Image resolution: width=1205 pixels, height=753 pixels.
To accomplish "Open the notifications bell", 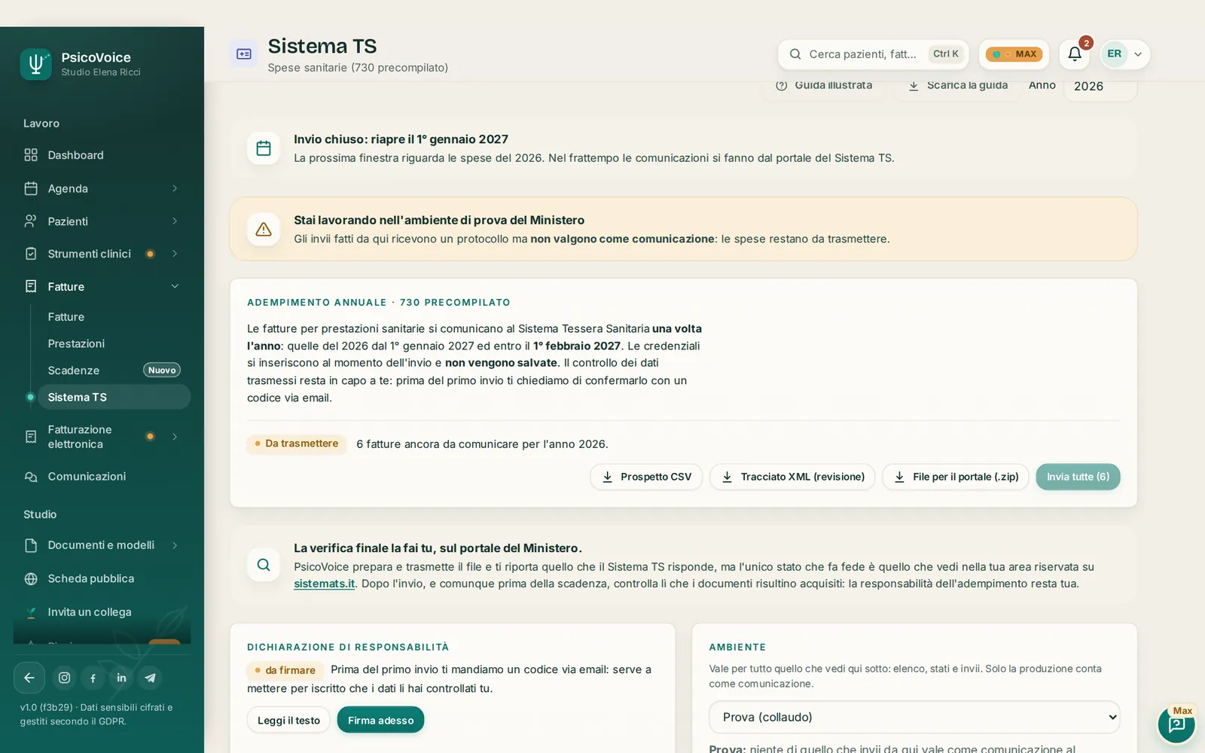I will [x=1075, y=54].
